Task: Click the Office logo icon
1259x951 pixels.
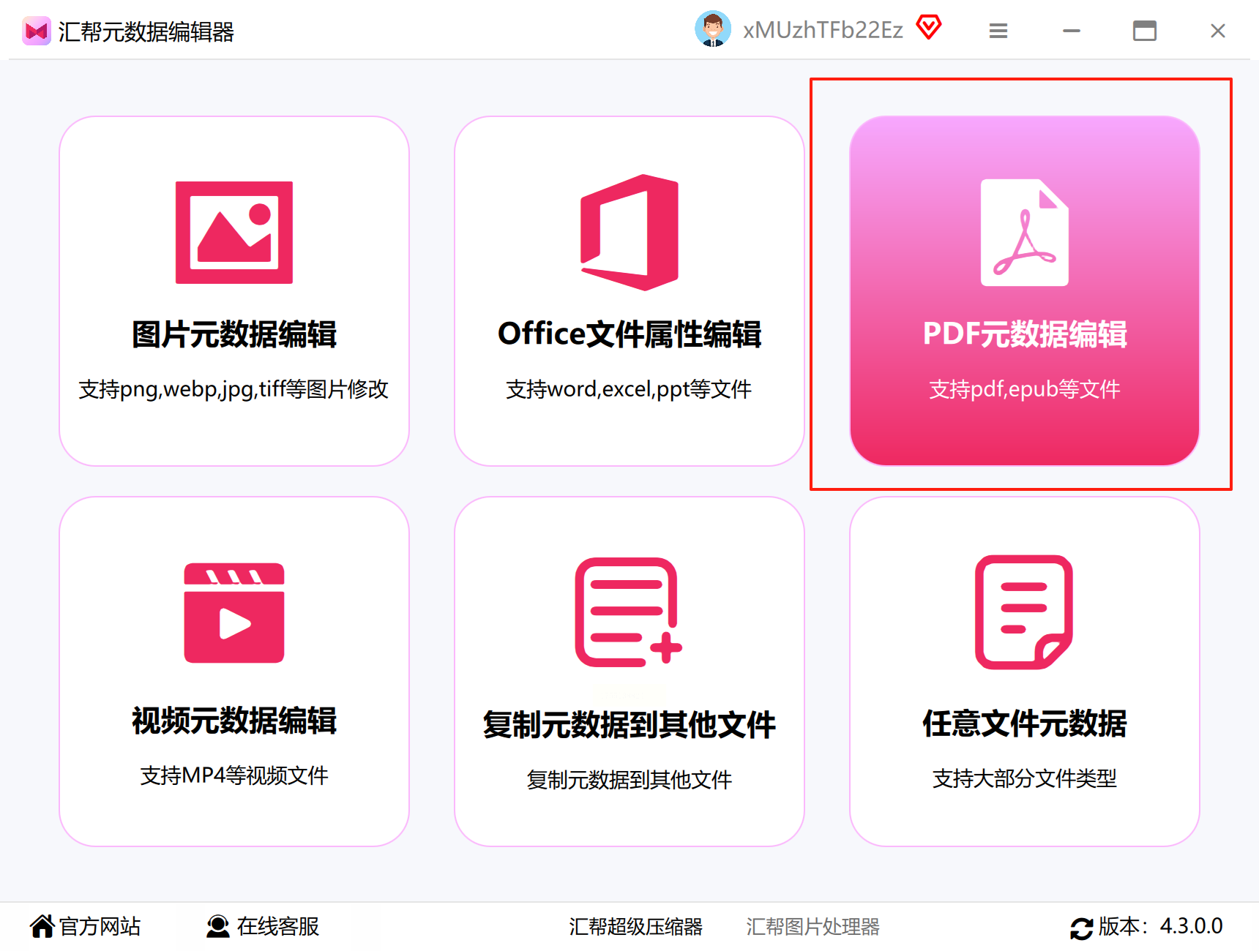Action: click(629, 233)
